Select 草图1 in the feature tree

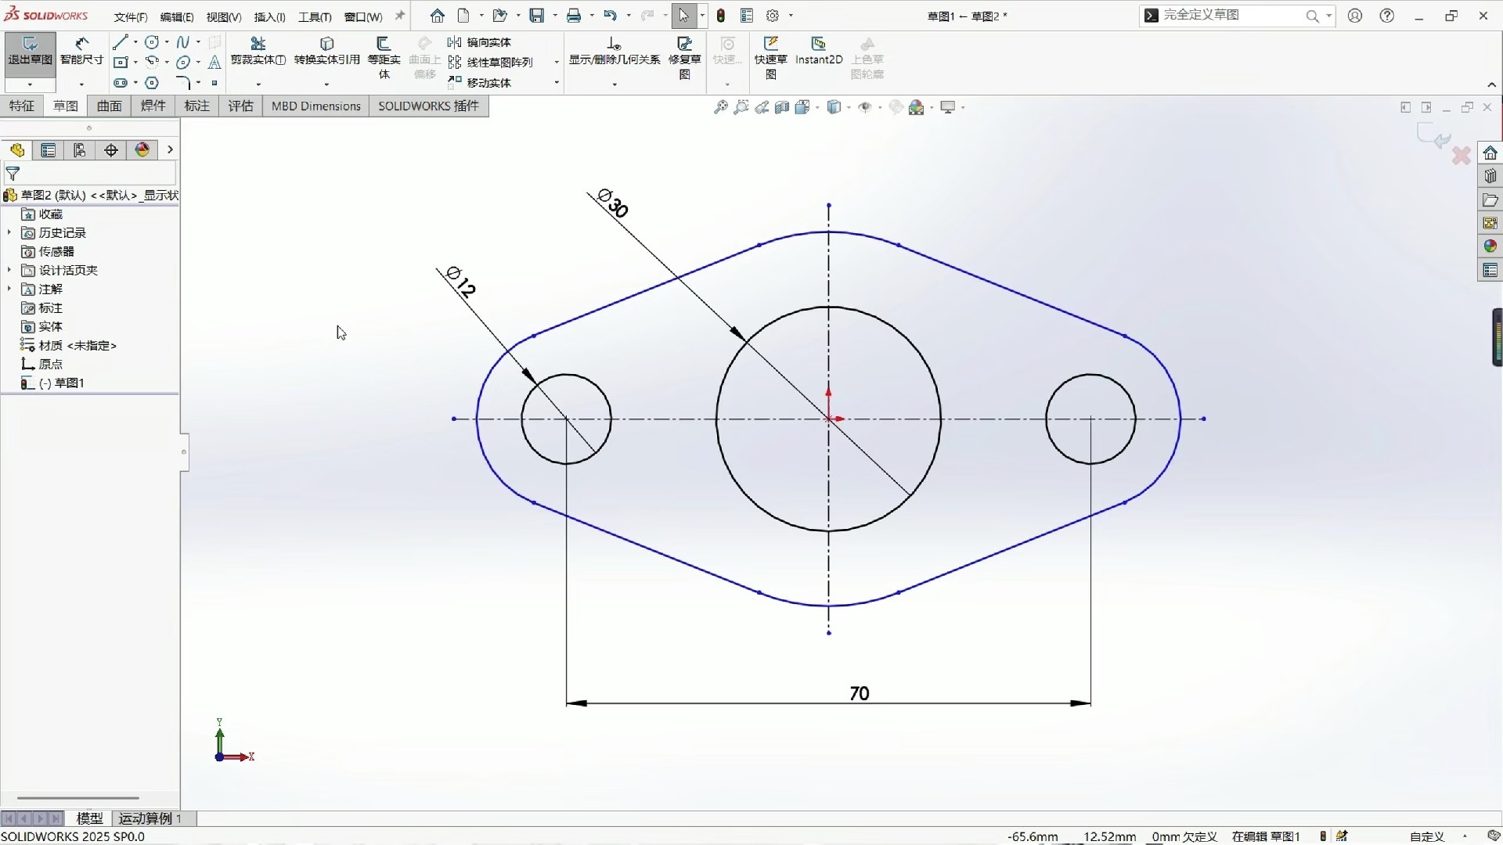coord(69,383)
